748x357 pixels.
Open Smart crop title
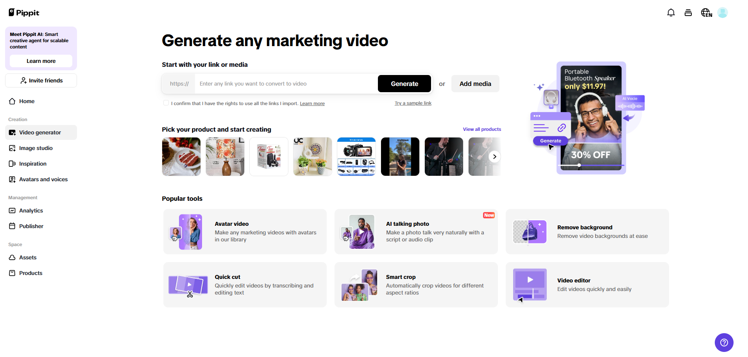tap(401, 277)
